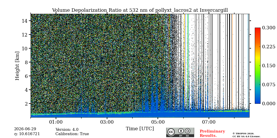277x138 pixels.
Task: Click the 2026-06-29 date label
Action: click(x=25, y=129)
